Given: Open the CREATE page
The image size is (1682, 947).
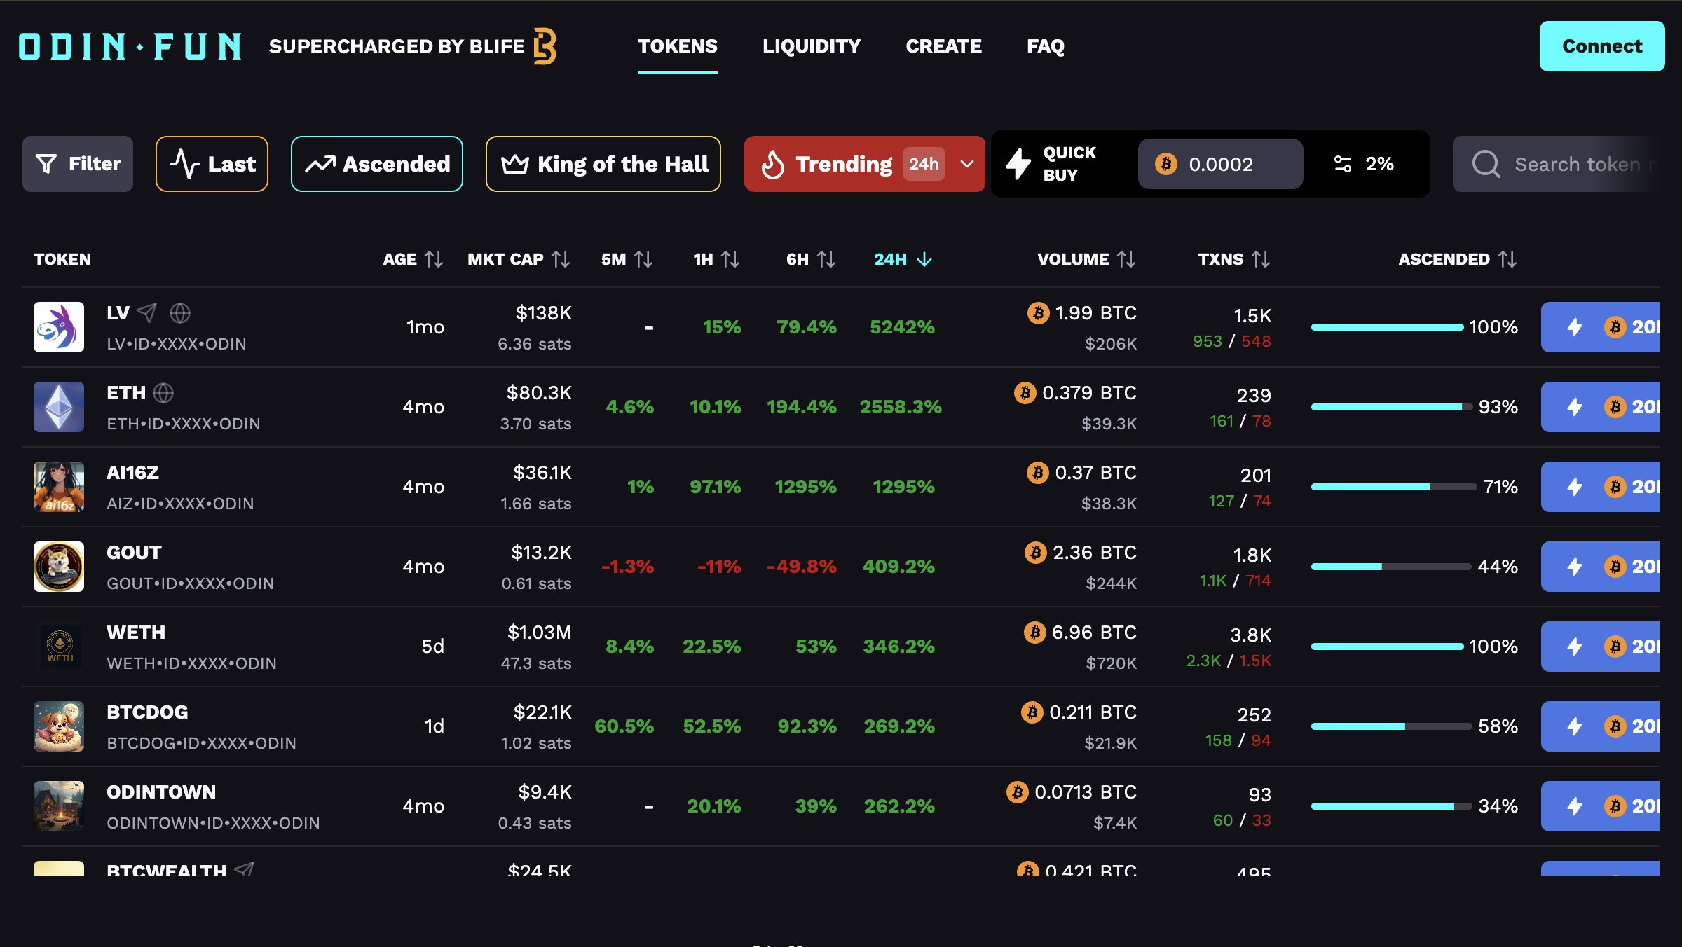Looking at the screenshot, I should [x=944, y=46].
